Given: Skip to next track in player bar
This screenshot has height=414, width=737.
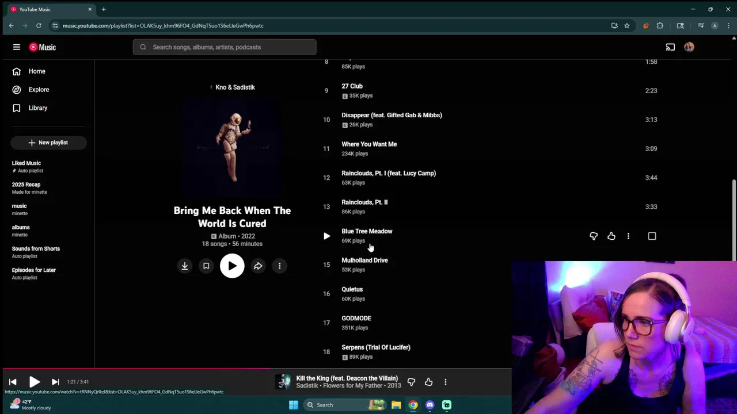Looking at the screenshot, I should point(55,382).
